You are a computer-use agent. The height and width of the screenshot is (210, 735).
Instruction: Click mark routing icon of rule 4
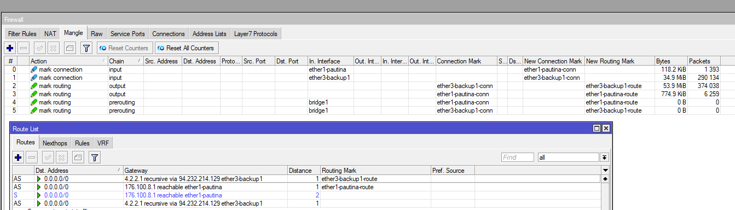[x=34, y=102]
